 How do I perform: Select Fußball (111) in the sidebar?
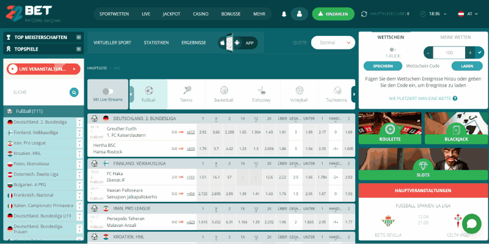43,111
